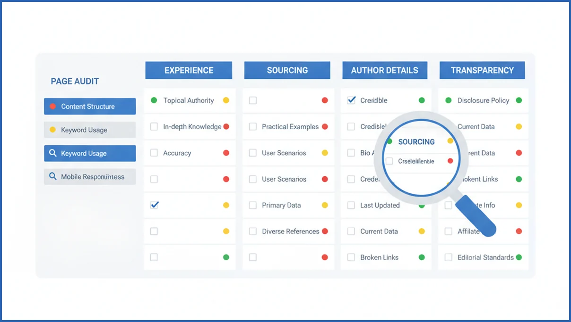Click the green dot for Editorial Standards
This screenshot has height=322, width=571.
point(519,257)
